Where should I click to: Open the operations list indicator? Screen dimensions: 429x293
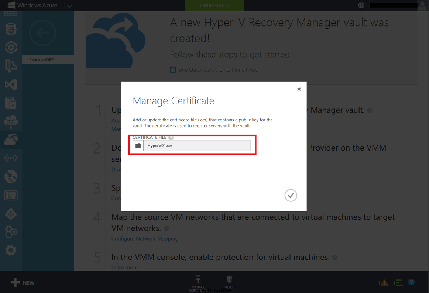(x=398, y=283)
